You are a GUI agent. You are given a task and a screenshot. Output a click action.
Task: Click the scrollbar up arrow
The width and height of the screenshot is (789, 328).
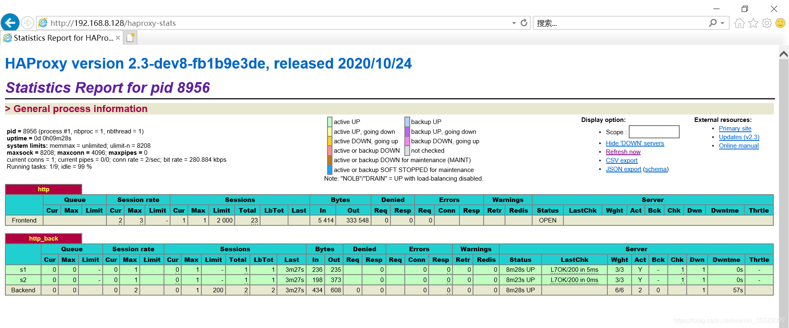click(x=784, y=54)
